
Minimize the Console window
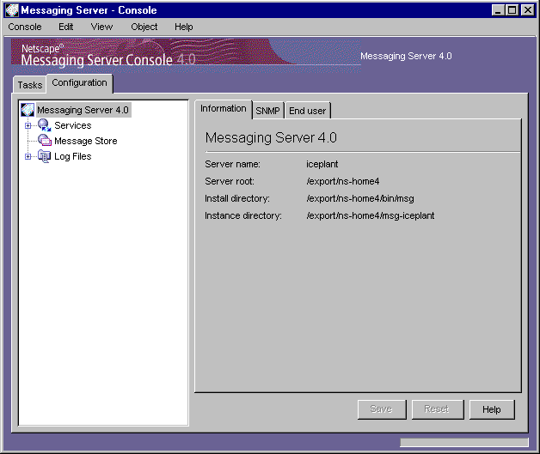point(497,10)
